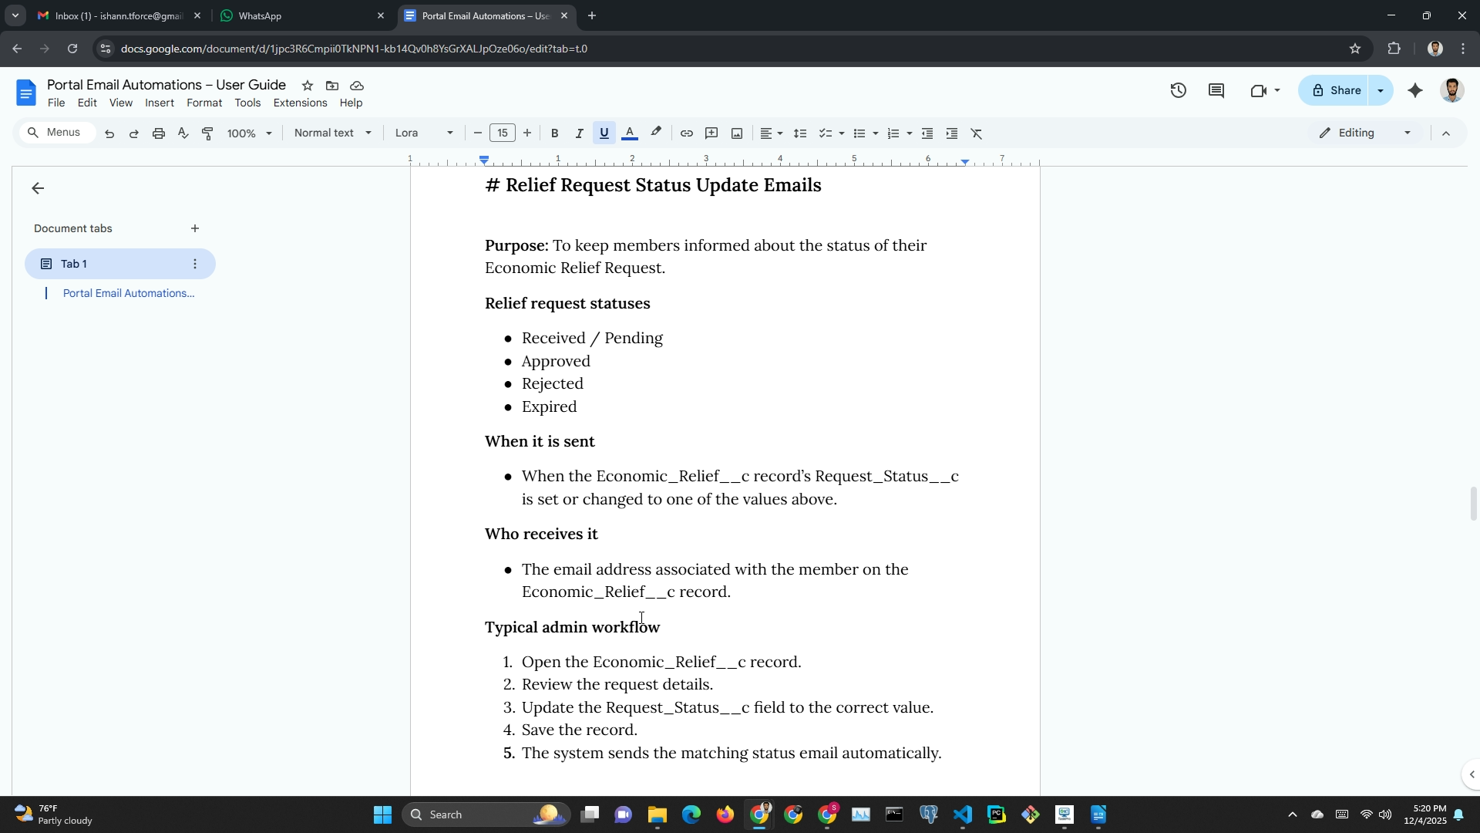Open the Insert menu

[159, 103]
